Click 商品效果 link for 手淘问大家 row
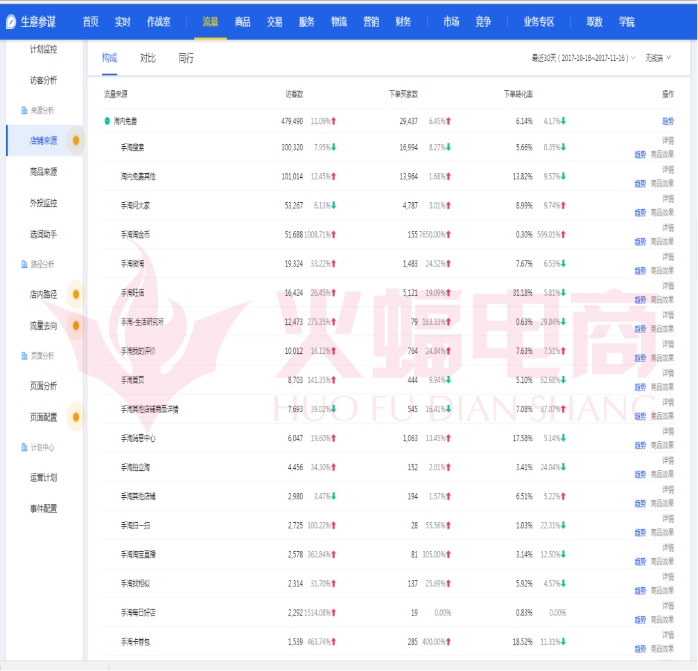The image size is (698, 671). coord(663,213)
